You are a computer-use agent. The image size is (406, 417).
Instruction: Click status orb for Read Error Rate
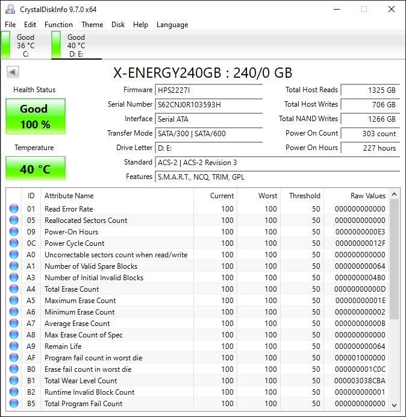[14, 209]
